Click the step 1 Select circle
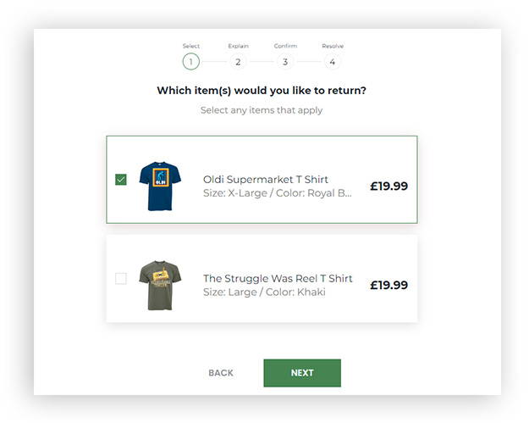Image resolution: width=529 pixels, height=423 pixels. point(191,62)
